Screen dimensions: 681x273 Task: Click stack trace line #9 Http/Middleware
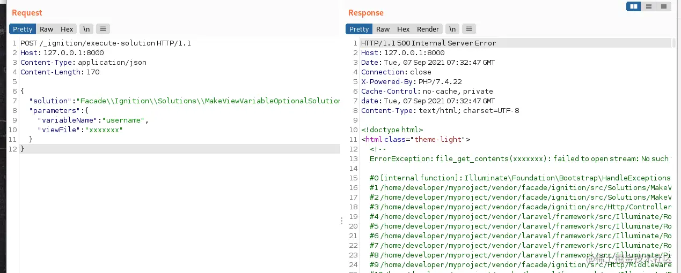pos(521,265)
